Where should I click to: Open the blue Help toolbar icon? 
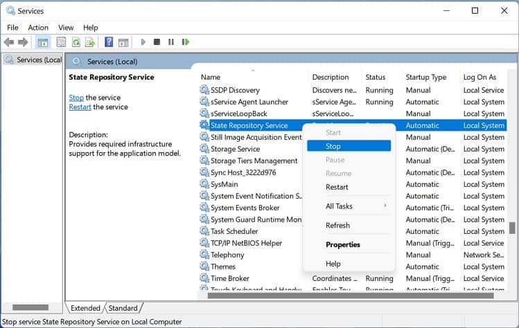pyautogui.click(x=109, y=42)
